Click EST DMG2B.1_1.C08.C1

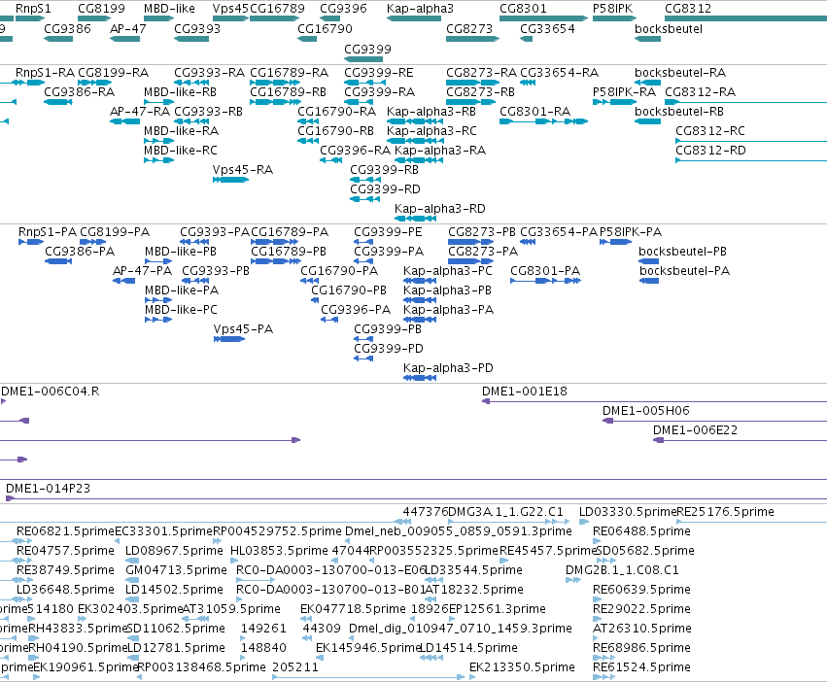622,569
